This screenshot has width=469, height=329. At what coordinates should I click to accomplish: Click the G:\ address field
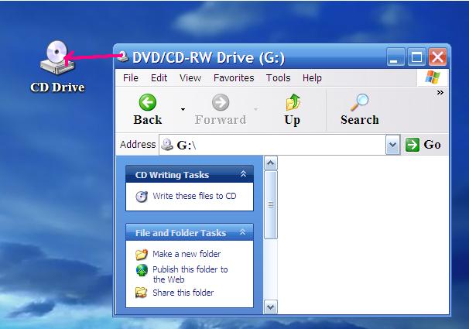(272, 145)
